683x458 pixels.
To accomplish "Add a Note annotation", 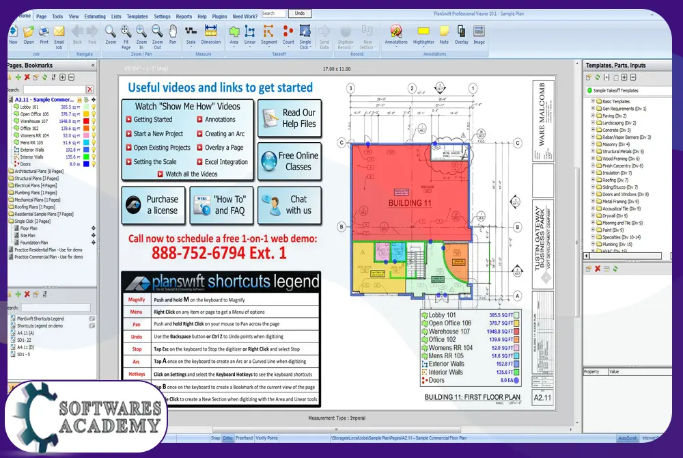I will click(444, 36).
